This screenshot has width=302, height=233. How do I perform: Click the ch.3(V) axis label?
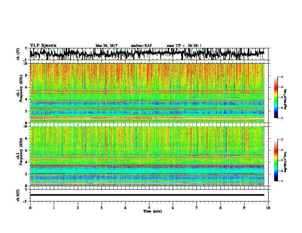pos(18,195)
